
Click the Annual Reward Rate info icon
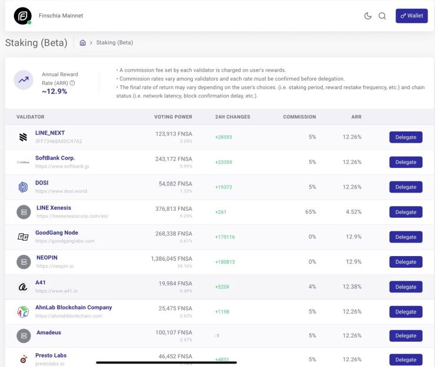coord(72,83)
